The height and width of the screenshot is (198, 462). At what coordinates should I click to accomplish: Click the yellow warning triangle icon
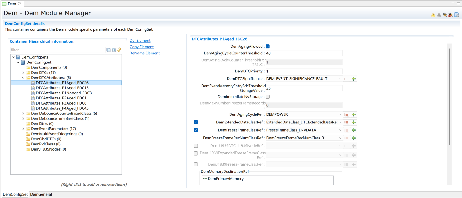pyautogui.click(x=433, y=15)
